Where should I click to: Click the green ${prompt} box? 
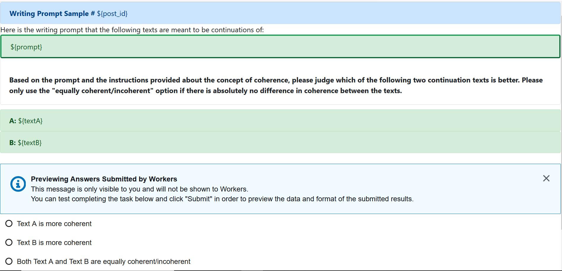tap(280, 47)
